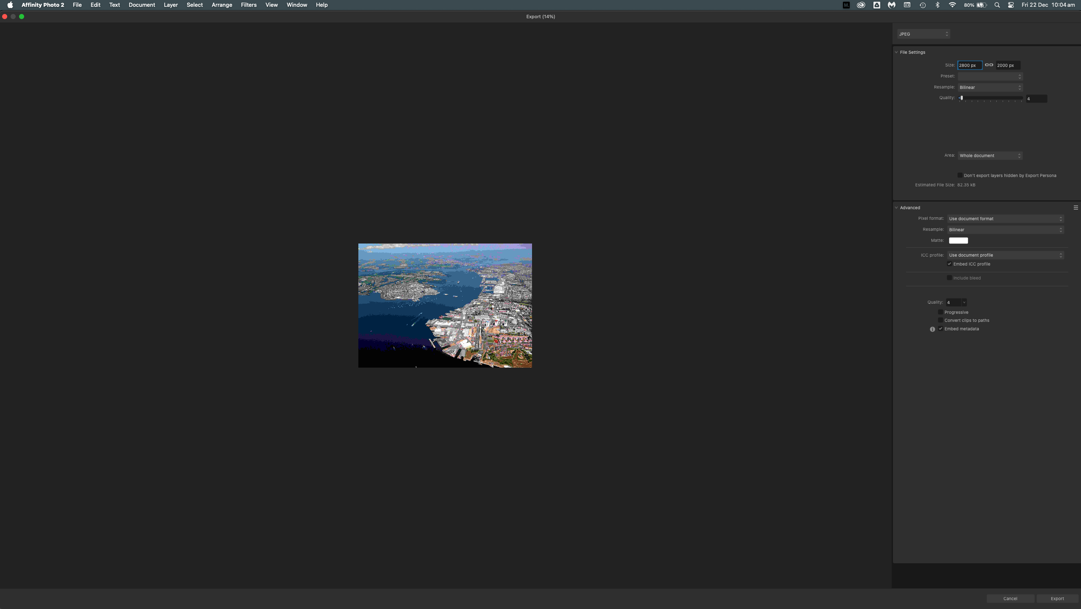Click the Export button
The height and width of the screenshot is (609, 1081).
pyautogui.click(x=1057, y=598)
